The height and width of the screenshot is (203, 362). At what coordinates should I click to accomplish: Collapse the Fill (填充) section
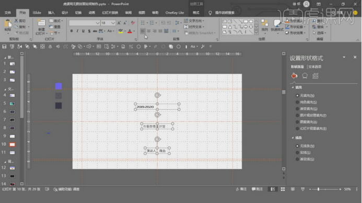[x=293, y=87]
